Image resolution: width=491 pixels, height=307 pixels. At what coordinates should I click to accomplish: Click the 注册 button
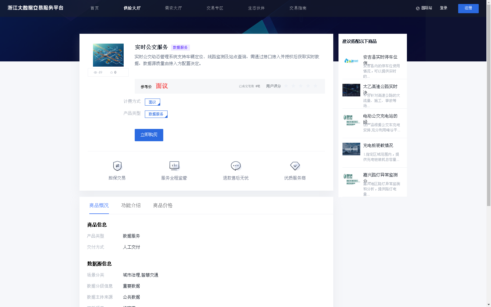tap(468, 9)
